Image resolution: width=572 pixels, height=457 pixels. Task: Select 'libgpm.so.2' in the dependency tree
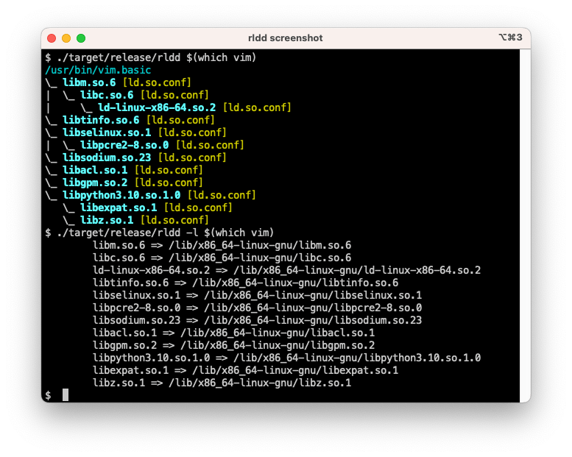tap(95, 183)
